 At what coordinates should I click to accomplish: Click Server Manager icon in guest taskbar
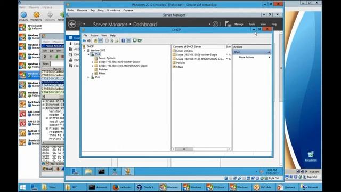pos(76,172)
